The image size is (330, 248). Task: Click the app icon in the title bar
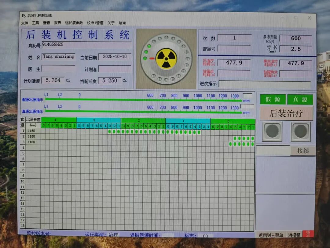tap(24, 16)
